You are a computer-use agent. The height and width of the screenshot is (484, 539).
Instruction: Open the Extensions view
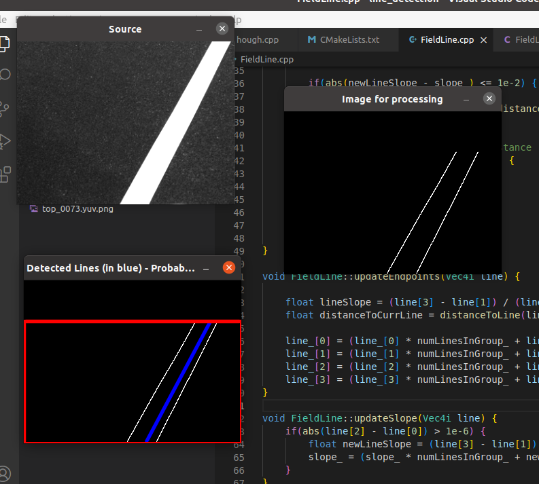[5, 173]
